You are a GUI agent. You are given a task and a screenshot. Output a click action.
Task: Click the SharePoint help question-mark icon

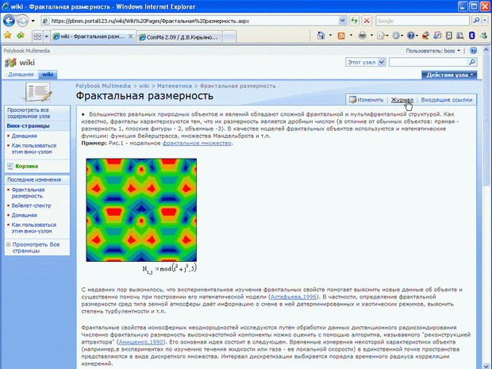coord(472,49)
